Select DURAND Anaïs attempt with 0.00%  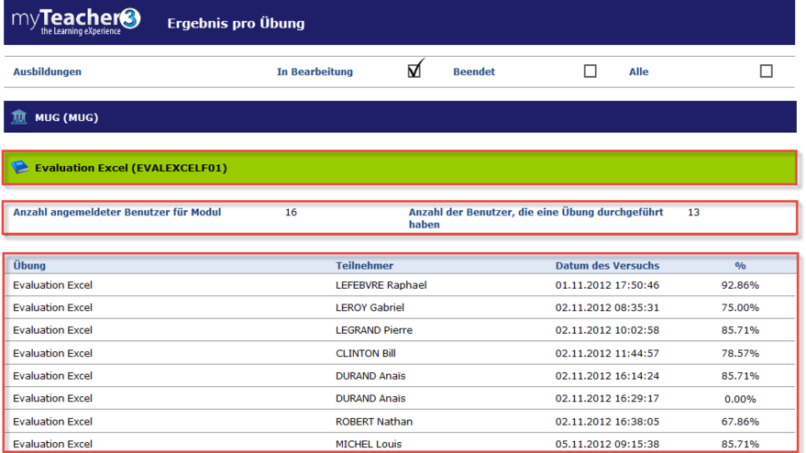(x=370, y=399)
